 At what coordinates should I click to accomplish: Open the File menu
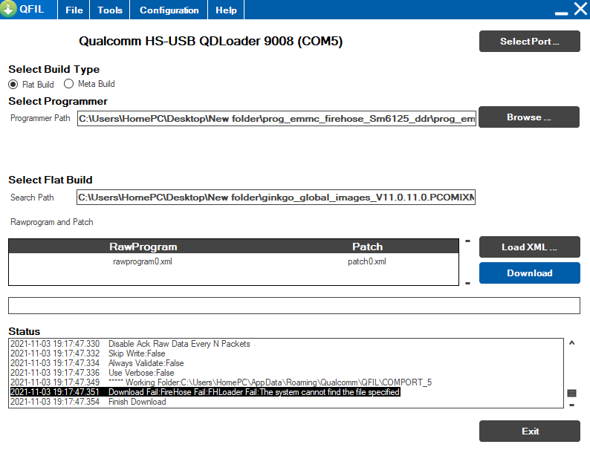74,10
